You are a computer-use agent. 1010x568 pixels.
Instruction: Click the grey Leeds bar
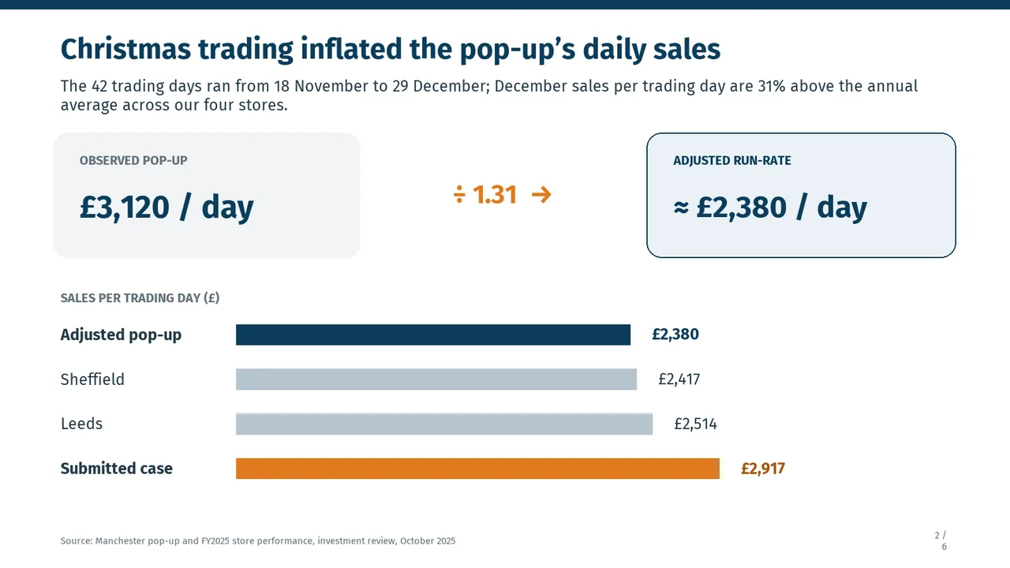444,424
